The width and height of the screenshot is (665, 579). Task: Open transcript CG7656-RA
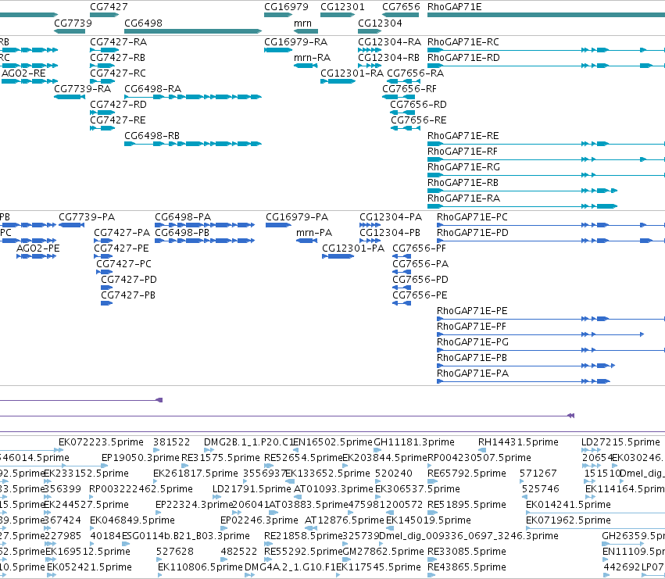(416, 73)
